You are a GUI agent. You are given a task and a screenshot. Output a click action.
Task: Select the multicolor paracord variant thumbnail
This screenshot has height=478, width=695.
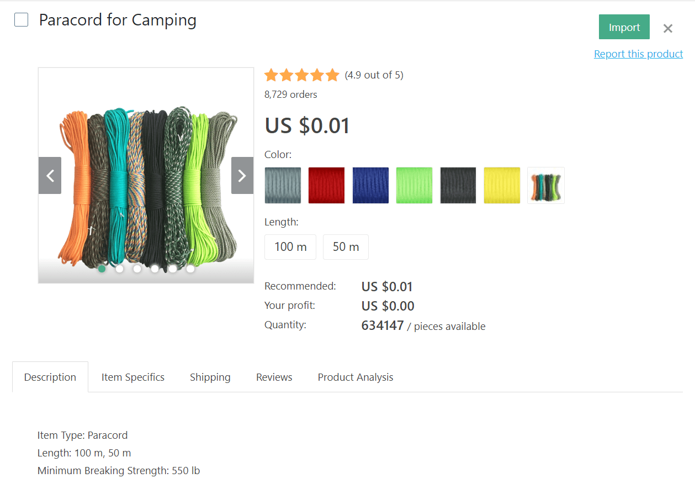click(546, 186)
